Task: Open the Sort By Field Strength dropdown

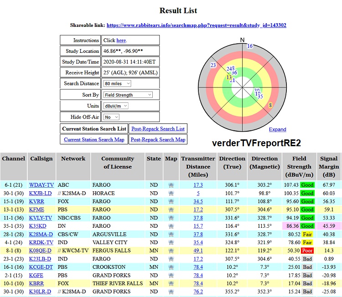Action: [x=128, y=95]
